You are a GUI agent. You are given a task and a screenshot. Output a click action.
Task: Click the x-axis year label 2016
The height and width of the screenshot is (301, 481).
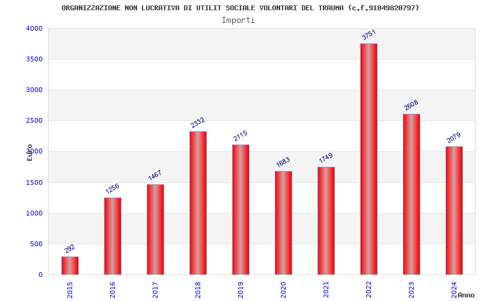pyautogui.click(x=112, y=290)
